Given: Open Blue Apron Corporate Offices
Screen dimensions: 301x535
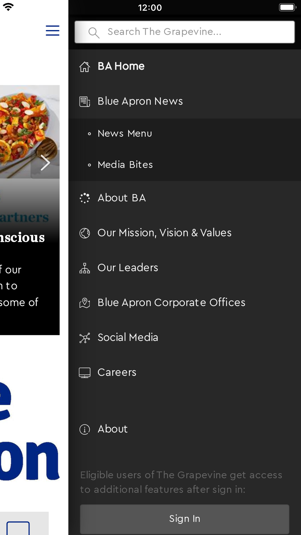Looking at the screenshot, I should click(185, 303).
